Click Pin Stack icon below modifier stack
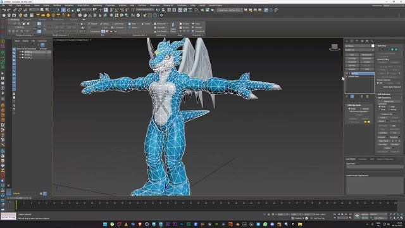This screenshot has width=405, height=228. coord(347,96)
